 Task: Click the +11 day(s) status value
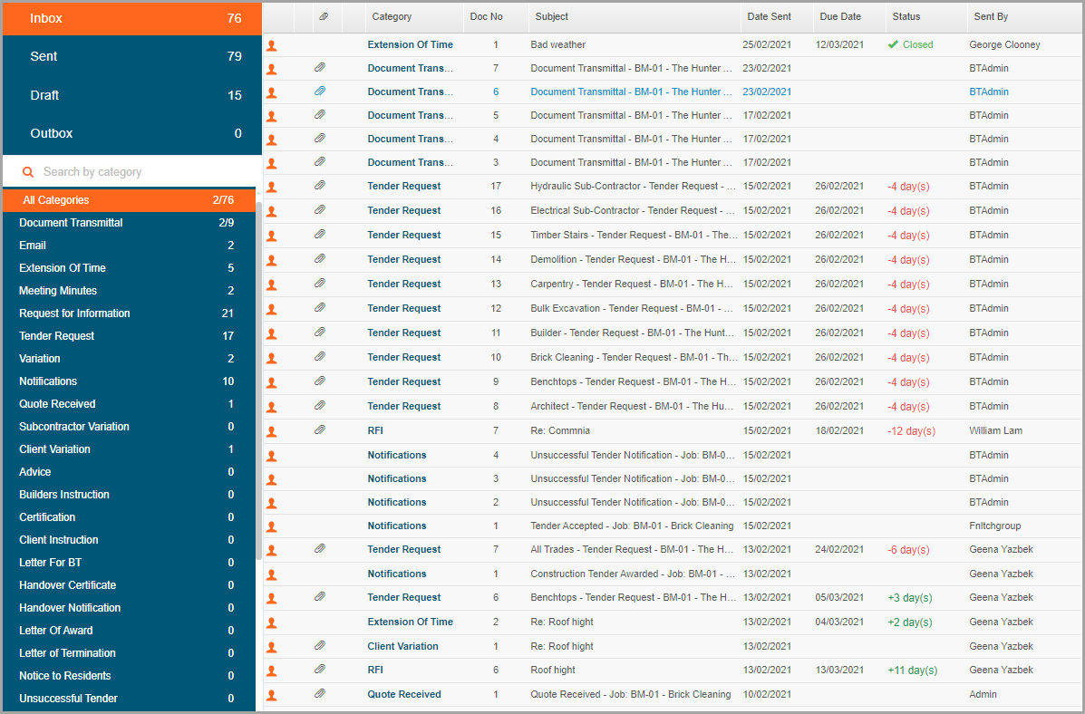[913, 671]
